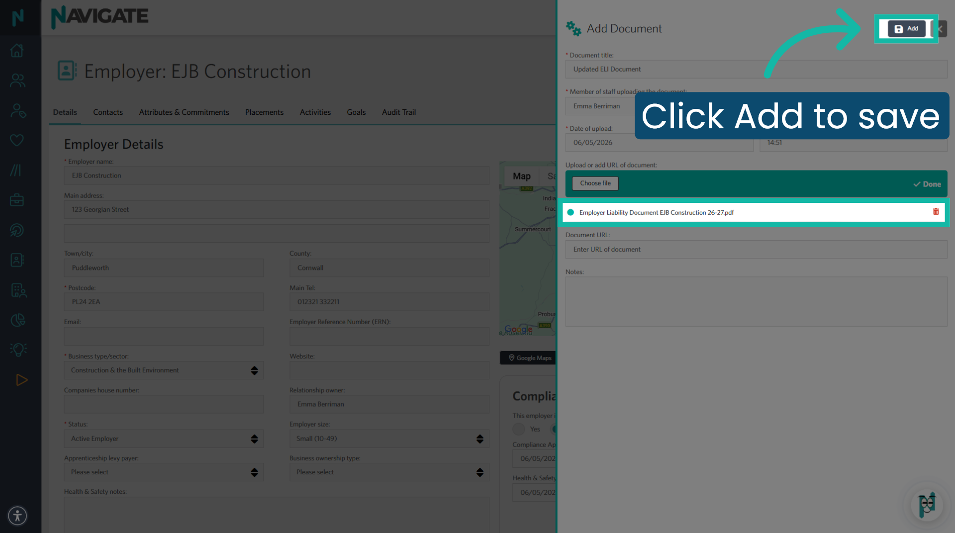Open the Goals tab
The height and width of the screenshot is (533, 955).
point(356,112)
